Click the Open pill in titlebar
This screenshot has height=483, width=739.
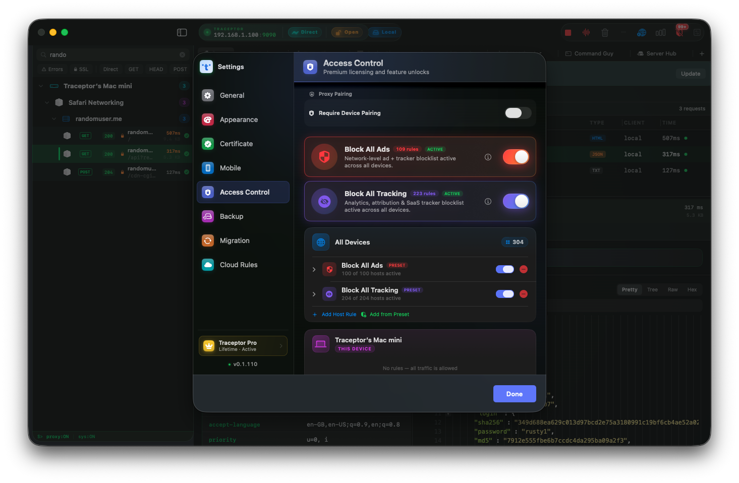click(x=347, y=32)
